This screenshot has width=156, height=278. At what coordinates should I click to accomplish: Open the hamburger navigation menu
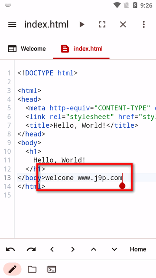click(x=12, y=24)
